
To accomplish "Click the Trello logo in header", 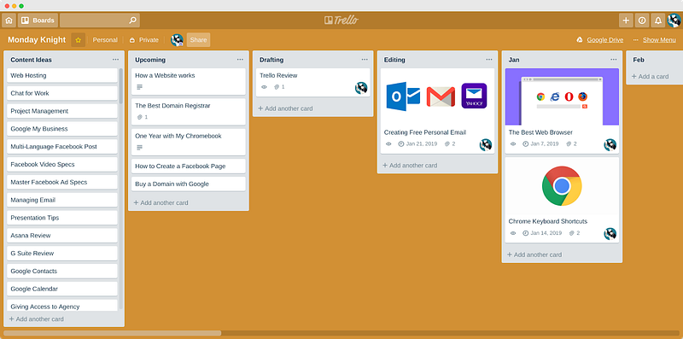I will point(341,20).
